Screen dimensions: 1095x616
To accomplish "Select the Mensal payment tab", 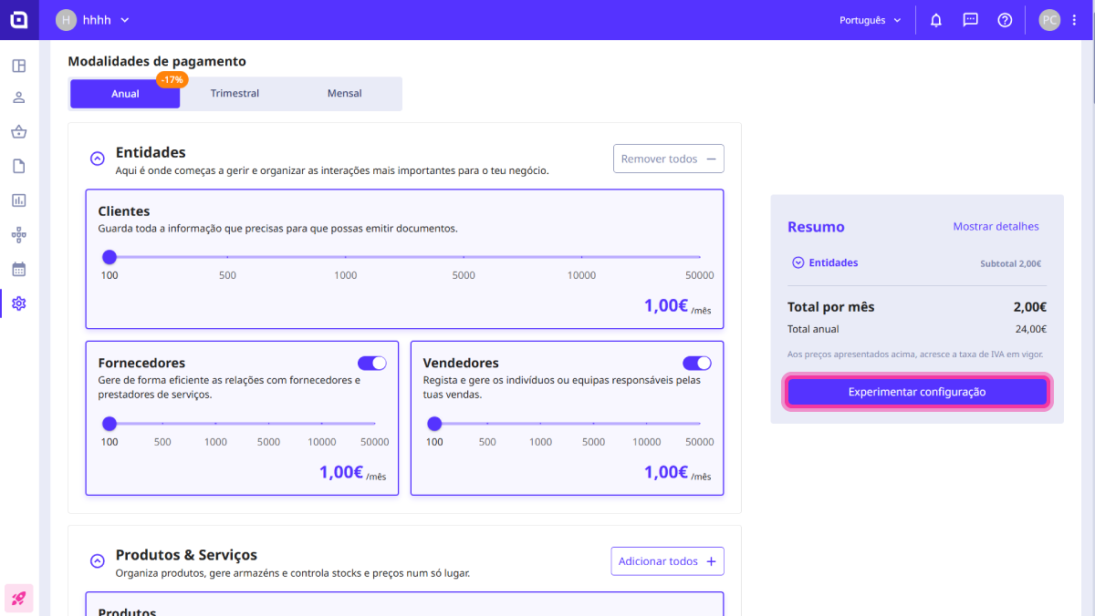I will pyautogui.click(x=344, y=93).
